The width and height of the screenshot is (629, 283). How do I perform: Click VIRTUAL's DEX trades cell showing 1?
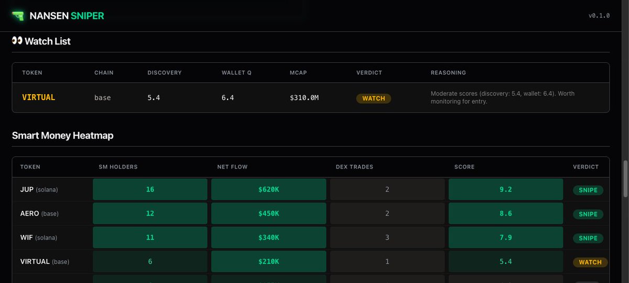(x=387, y=262)
